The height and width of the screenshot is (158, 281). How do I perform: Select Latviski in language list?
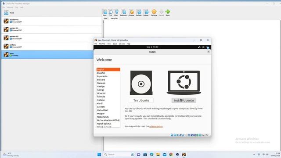(108, 107)
